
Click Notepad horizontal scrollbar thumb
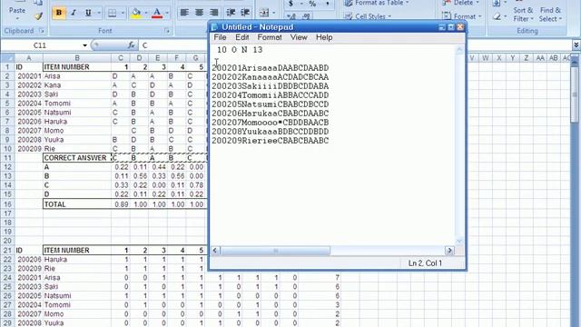click(275, 251)
